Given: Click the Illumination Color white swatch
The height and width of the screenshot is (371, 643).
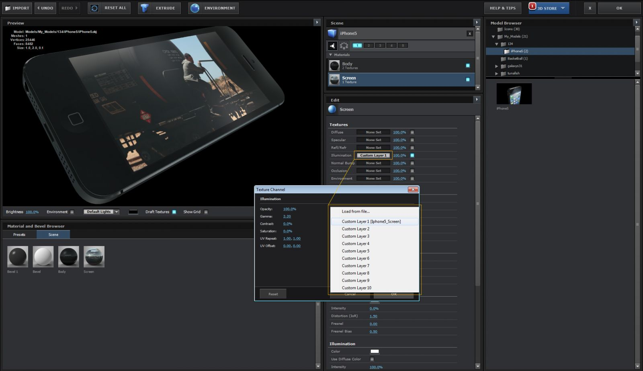Looking at the screenshot, I should coord(375,351).
